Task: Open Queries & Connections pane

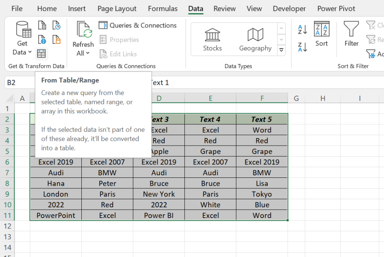Action: (138, 25)
